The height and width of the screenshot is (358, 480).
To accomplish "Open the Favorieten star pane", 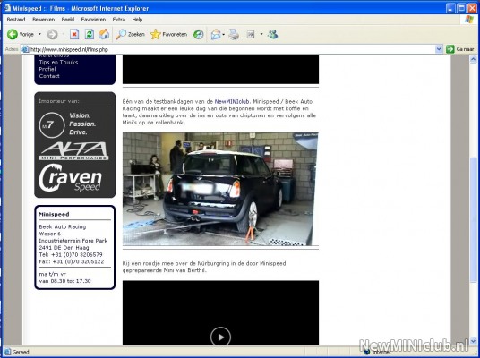I will tap(168, 34).
